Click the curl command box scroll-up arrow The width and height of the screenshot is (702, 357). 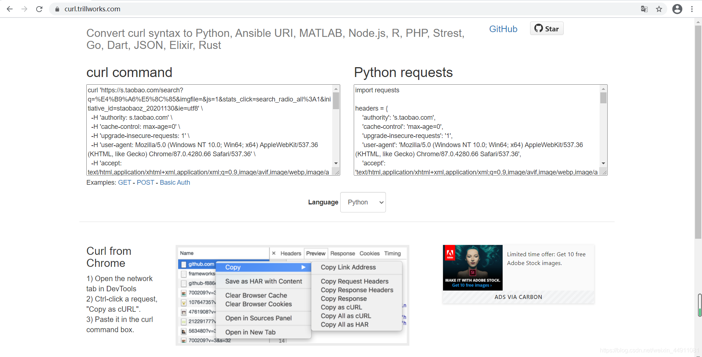336,89
